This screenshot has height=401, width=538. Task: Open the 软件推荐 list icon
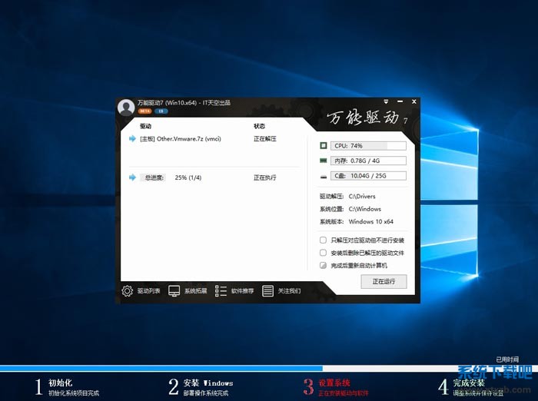[x=221, y=291]
